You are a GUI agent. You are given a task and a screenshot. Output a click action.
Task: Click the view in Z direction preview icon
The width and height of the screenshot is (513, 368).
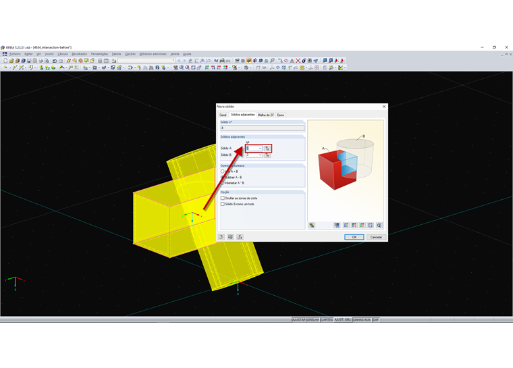(x=362, y=226)
